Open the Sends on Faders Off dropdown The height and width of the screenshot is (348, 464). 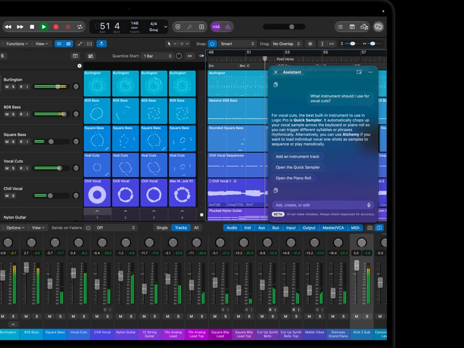[x=115, y=228]
